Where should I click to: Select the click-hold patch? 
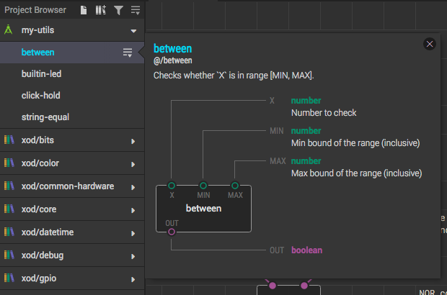click(72, 96)
